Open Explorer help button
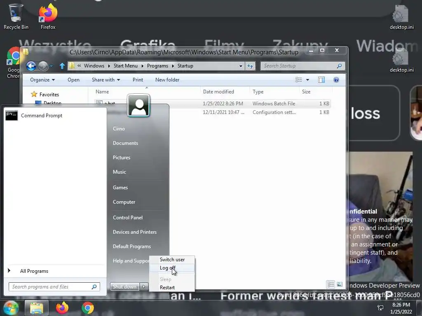 (336, 79)
